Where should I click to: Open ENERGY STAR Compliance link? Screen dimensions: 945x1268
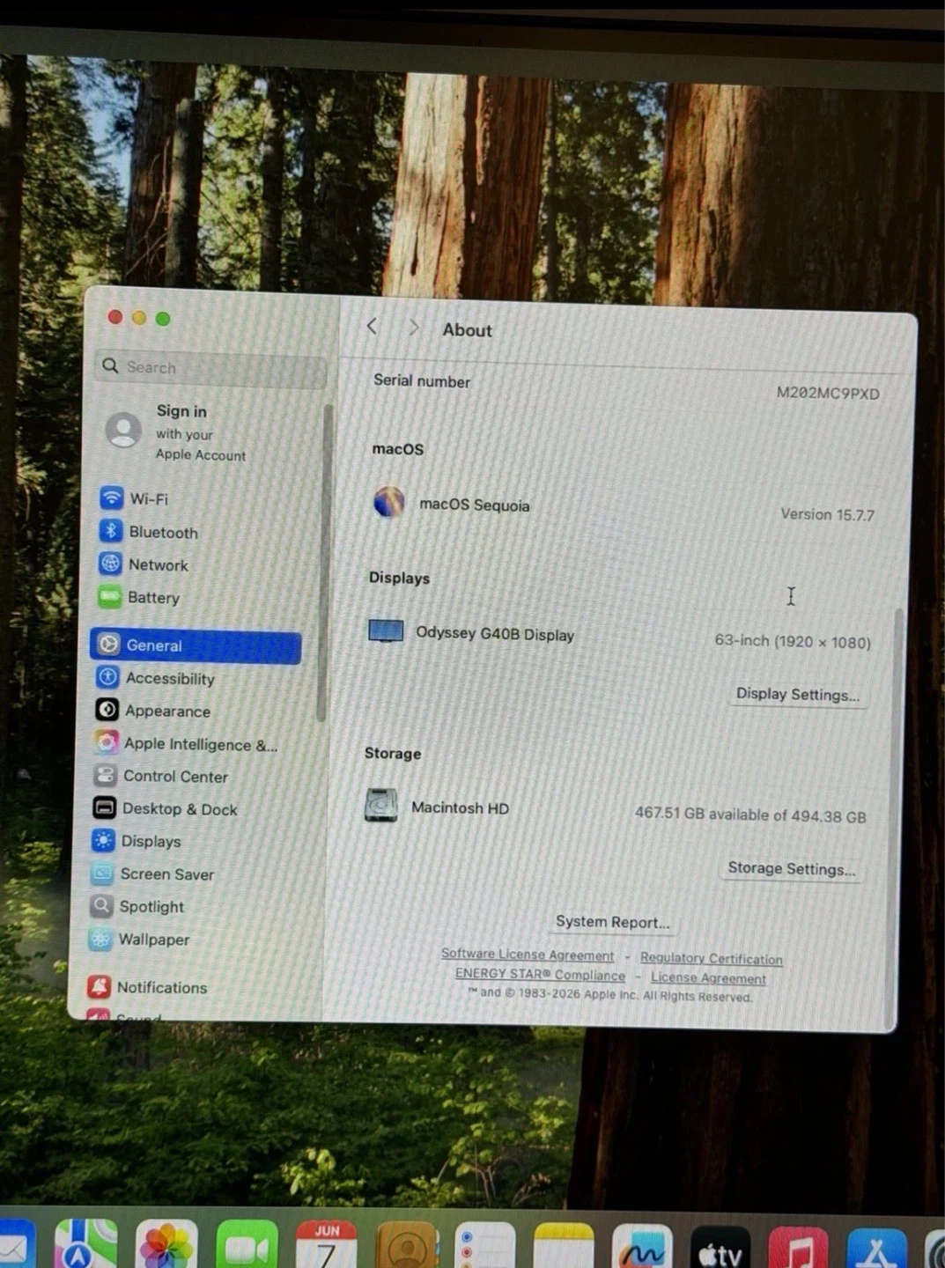point(540,974)
